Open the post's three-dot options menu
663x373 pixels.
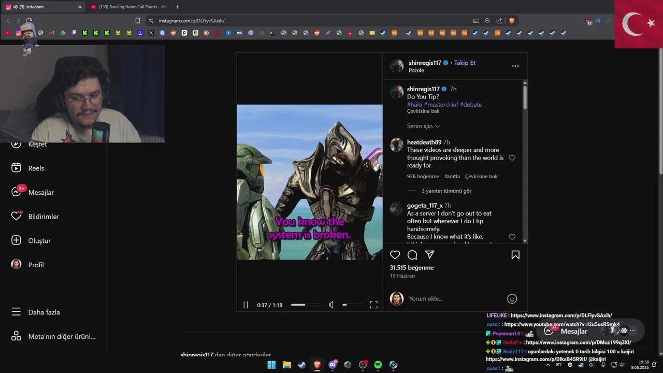(x=515, y=66)
